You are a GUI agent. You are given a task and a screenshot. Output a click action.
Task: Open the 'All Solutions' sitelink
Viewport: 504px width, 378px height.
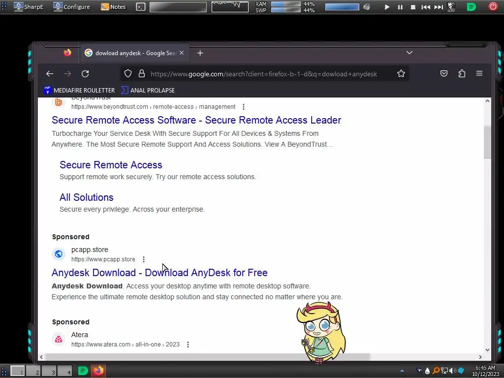click(x=87, y=197)
